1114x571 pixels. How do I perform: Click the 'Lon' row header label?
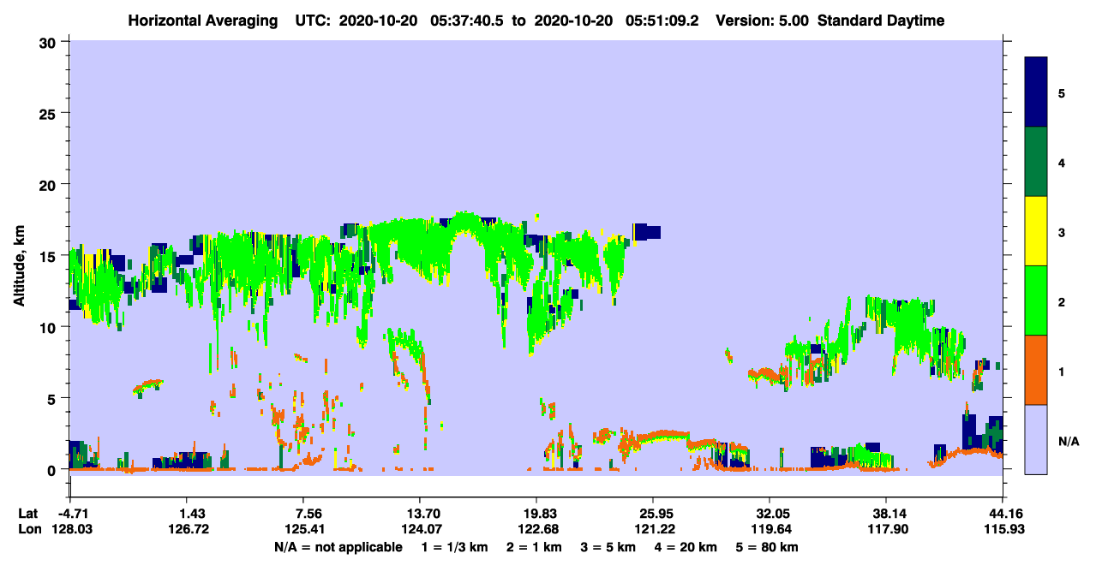pyautogui.click(x=30, y=529)
